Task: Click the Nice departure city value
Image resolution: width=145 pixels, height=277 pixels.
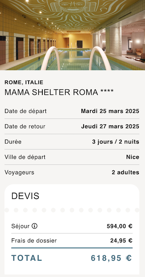Action: pyautogui.click(x=133, y=157)
